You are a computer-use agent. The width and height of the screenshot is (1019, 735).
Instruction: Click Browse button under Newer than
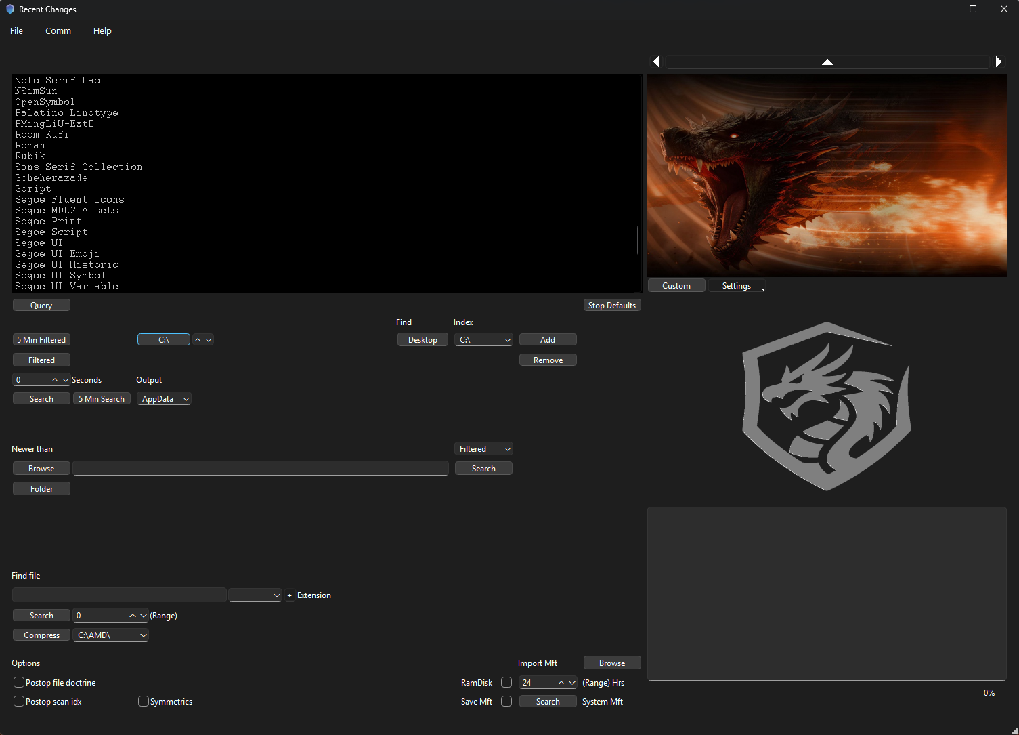[x=41, y=469]
